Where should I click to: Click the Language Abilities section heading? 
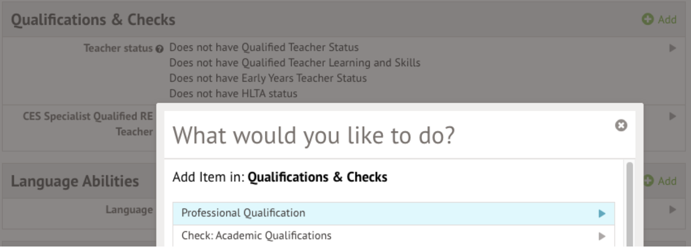coord(75,181)
